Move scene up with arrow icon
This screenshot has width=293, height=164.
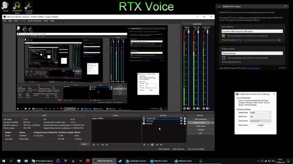tap(103, 145)
